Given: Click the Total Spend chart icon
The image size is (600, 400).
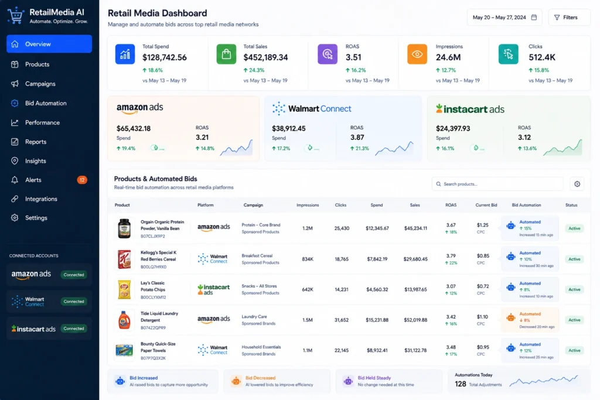Looking at the screenshot, I should 125,54.
